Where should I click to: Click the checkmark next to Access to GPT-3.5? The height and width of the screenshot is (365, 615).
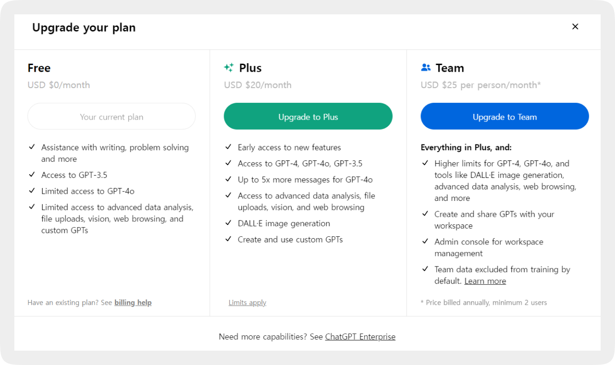point(32,175)
